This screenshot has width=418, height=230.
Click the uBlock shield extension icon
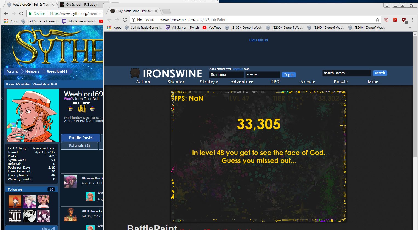click(404, 20)
